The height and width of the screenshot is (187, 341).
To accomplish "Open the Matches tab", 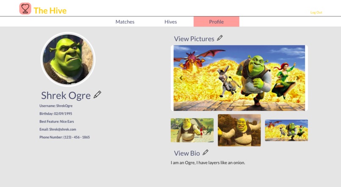I will pos(125,22).
